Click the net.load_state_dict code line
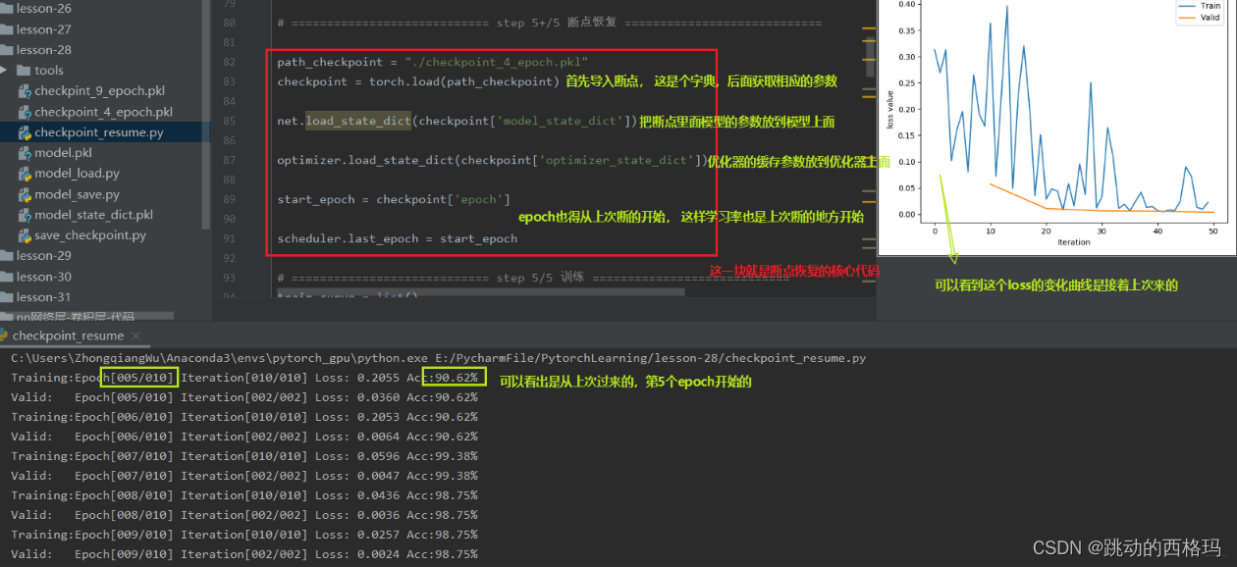This screenshot has height=567, width=1237. [457, 122]
